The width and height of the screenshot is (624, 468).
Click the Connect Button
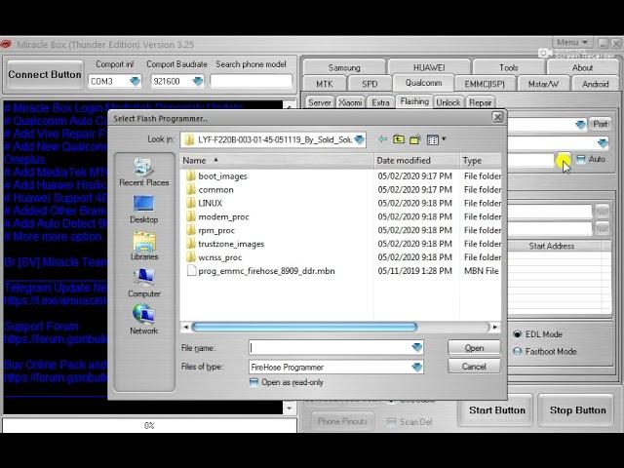(45, 75)
